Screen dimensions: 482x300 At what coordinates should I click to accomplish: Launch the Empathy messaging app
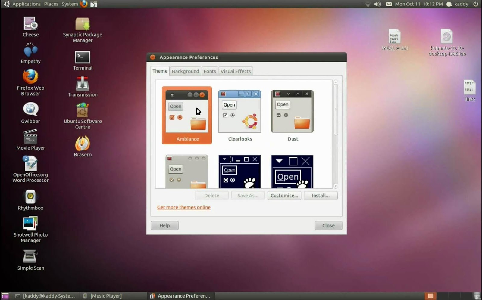pyautogui.click(x=30, y=51)
